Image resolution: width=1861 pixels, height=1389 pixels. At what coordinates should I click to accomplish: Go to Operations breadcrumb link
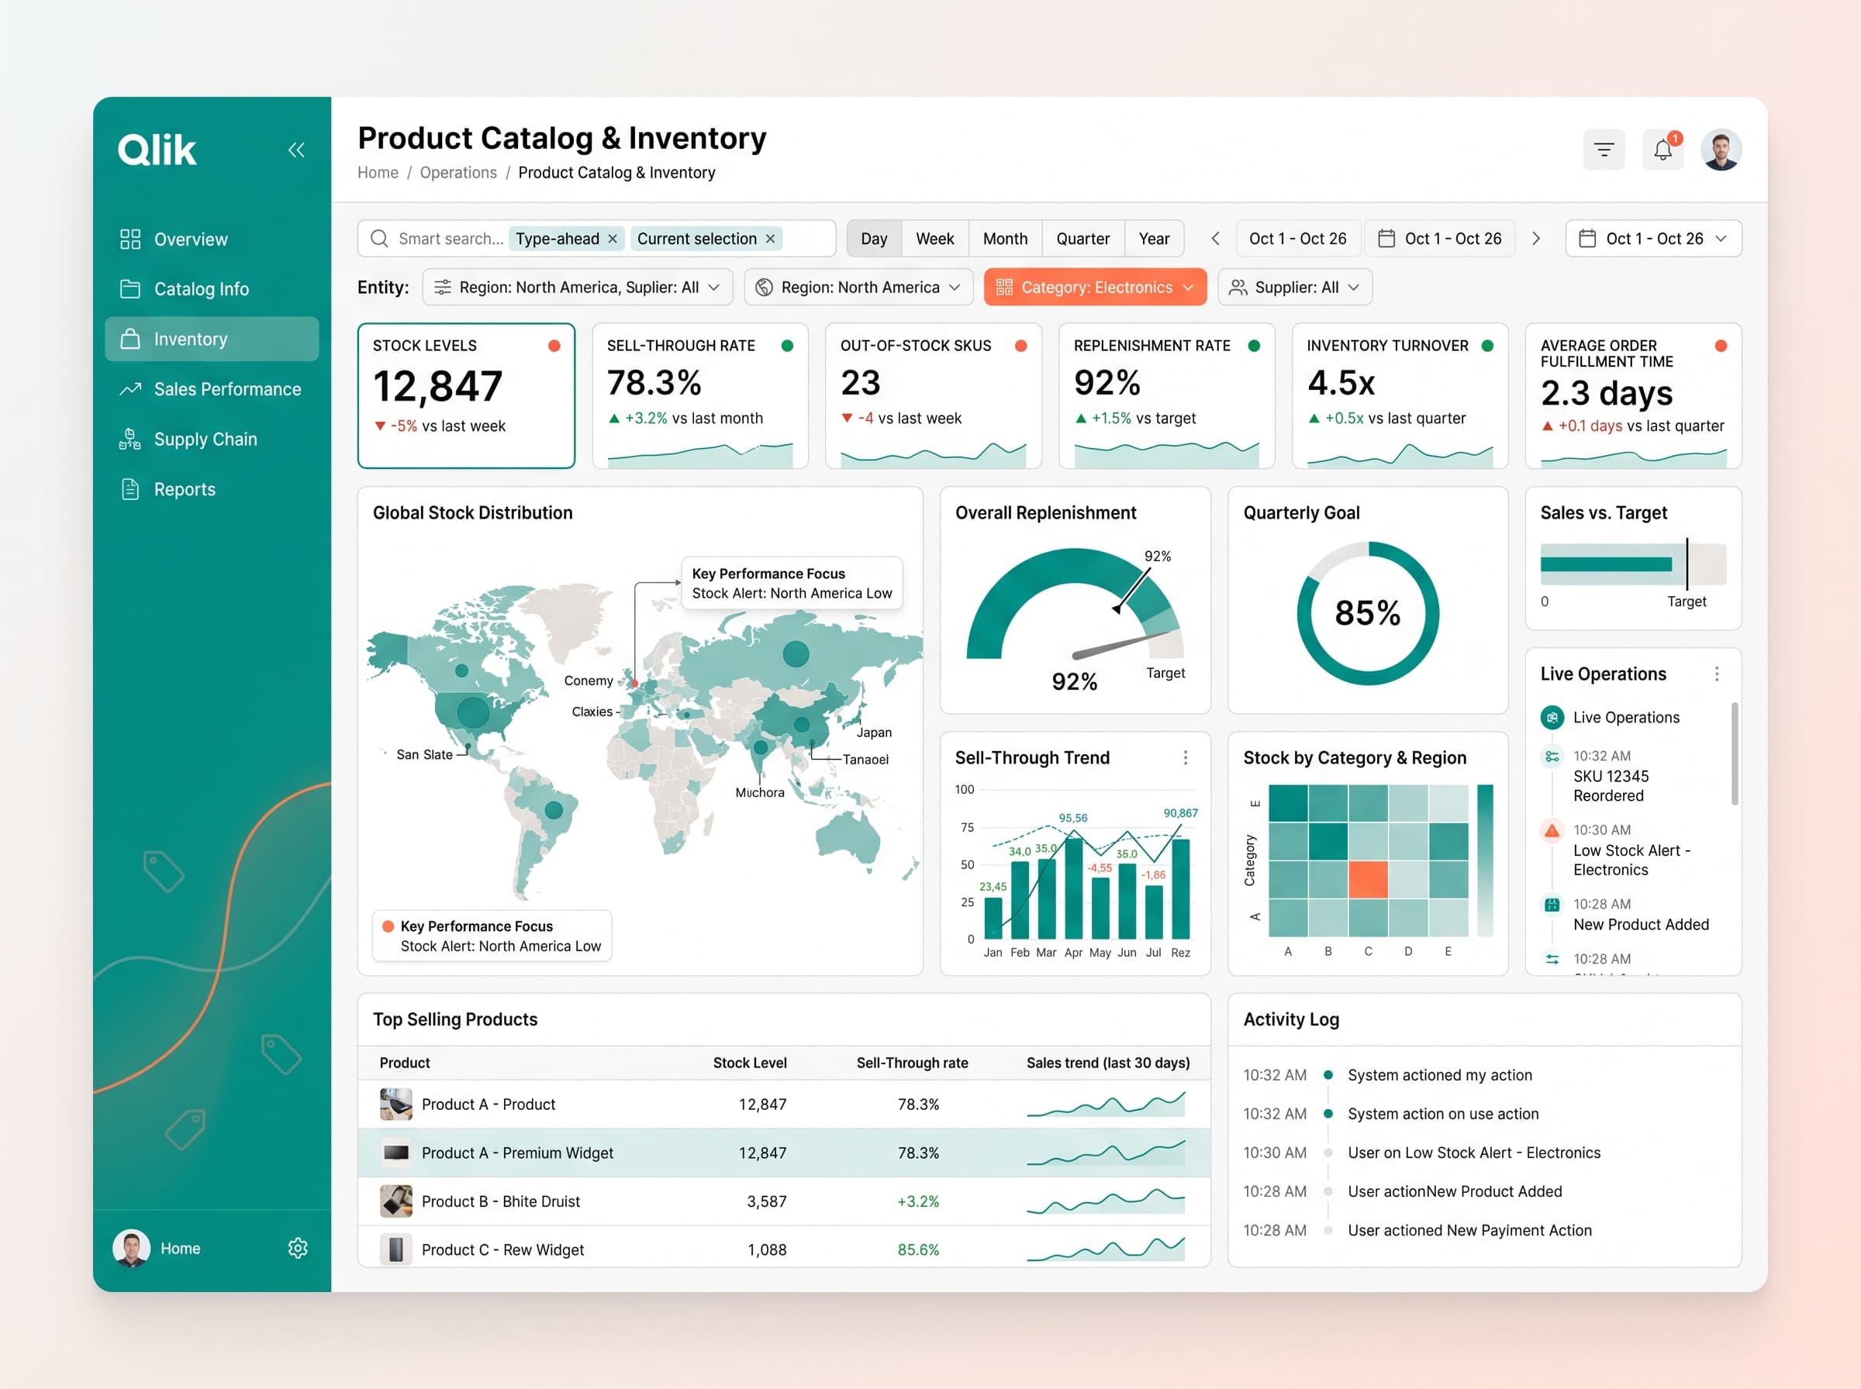click(x=458, y=172)
